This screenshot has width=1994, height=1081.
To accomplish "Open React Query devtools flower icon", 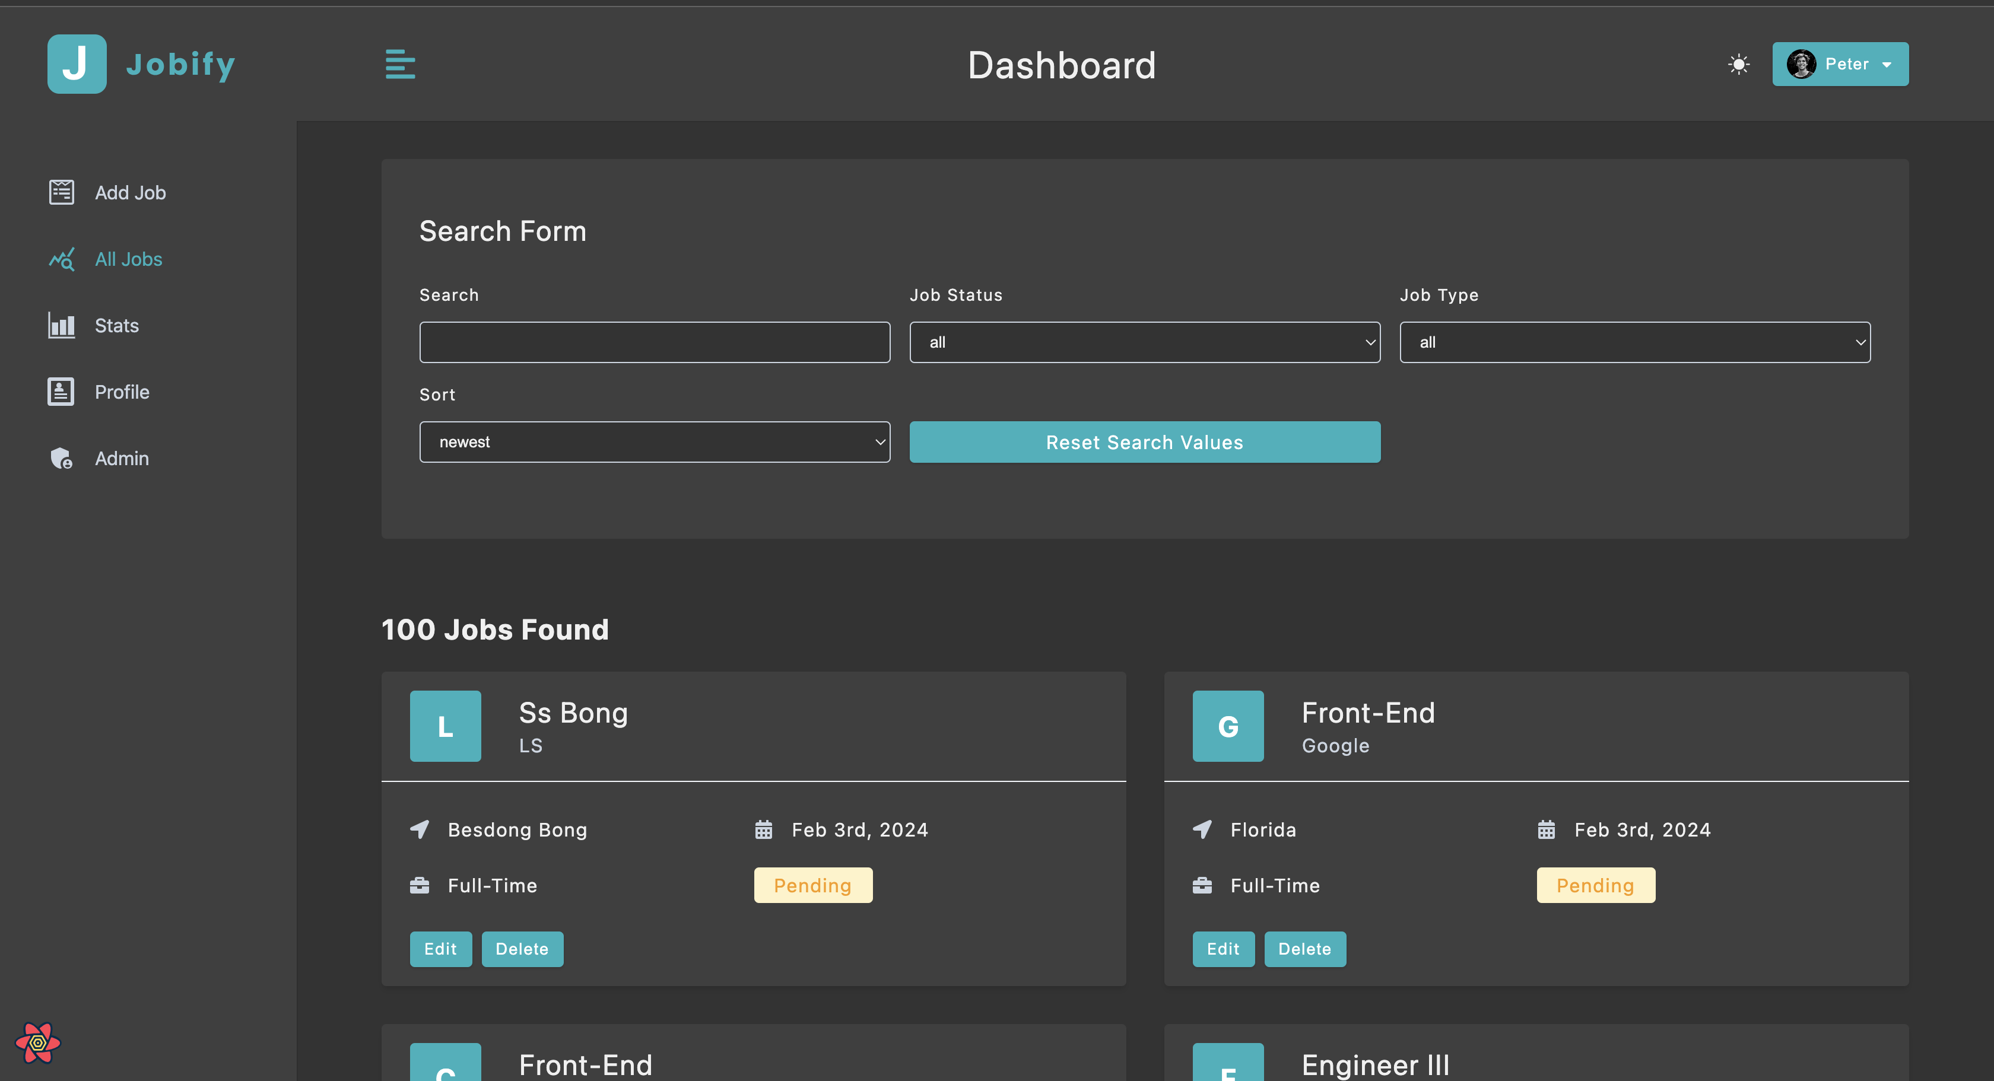I will pos(37,1042).
